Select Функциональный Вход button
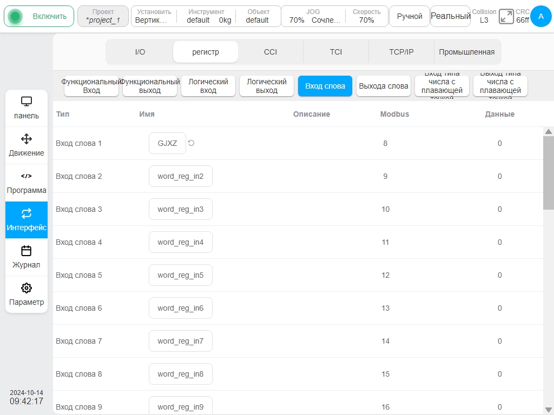554x415 pixels. click(91, 86)
